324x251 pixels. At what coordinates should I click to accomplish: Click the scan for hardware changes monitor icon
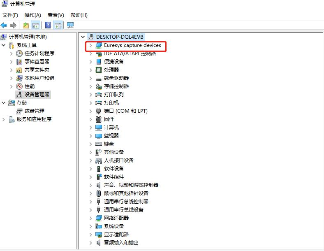(x=70, y=25)
